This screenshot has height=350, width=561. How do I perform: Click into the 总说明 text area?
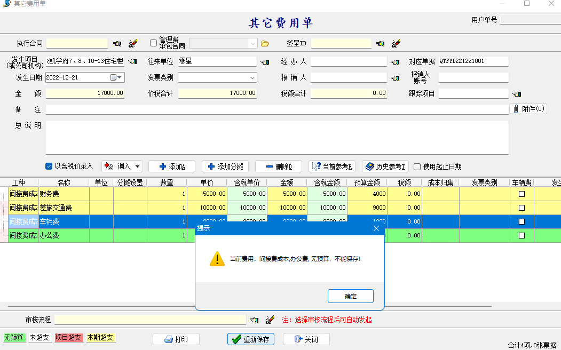276,137
